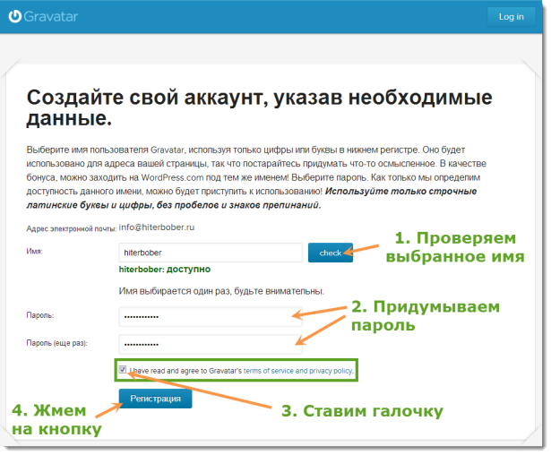
Task: Open terms of service and privacy policy link
Action: pyautogui.click(x=298, y=371)
